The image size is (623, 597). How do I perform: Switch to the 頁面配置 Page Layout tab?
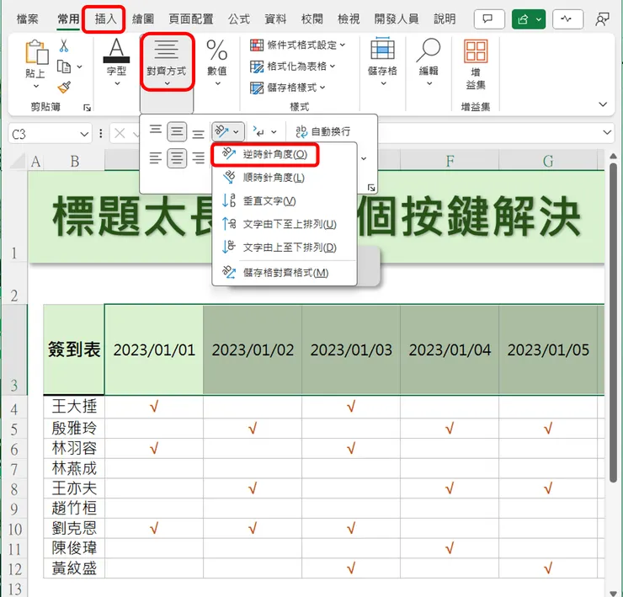(191, 19)
